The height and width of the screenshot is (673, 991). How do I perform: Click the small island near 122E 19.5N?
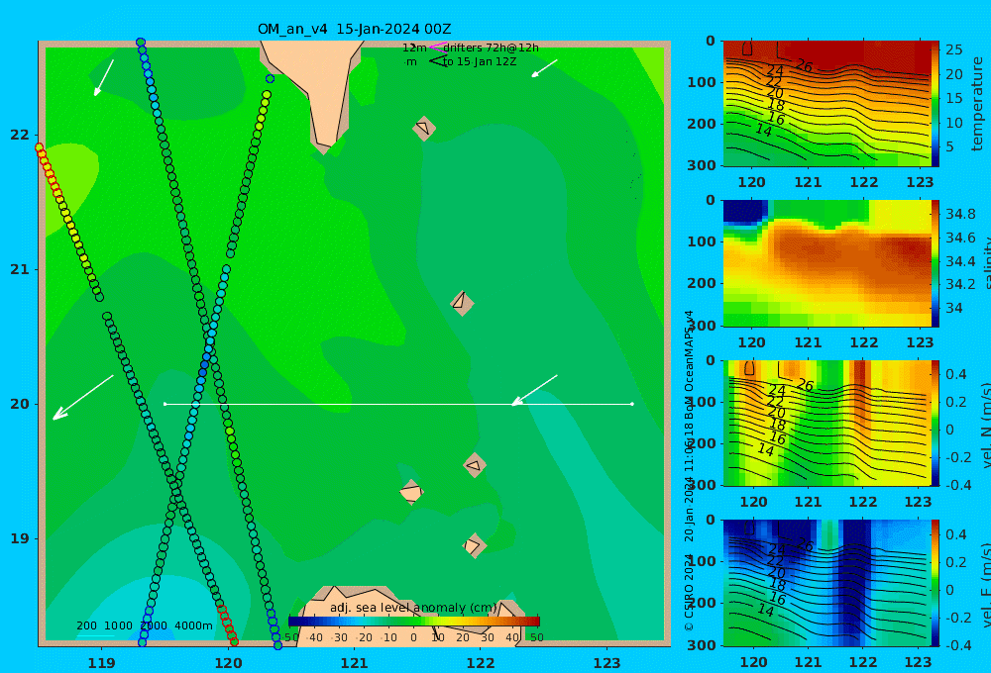pyautogui.click(x=475, y=465)
